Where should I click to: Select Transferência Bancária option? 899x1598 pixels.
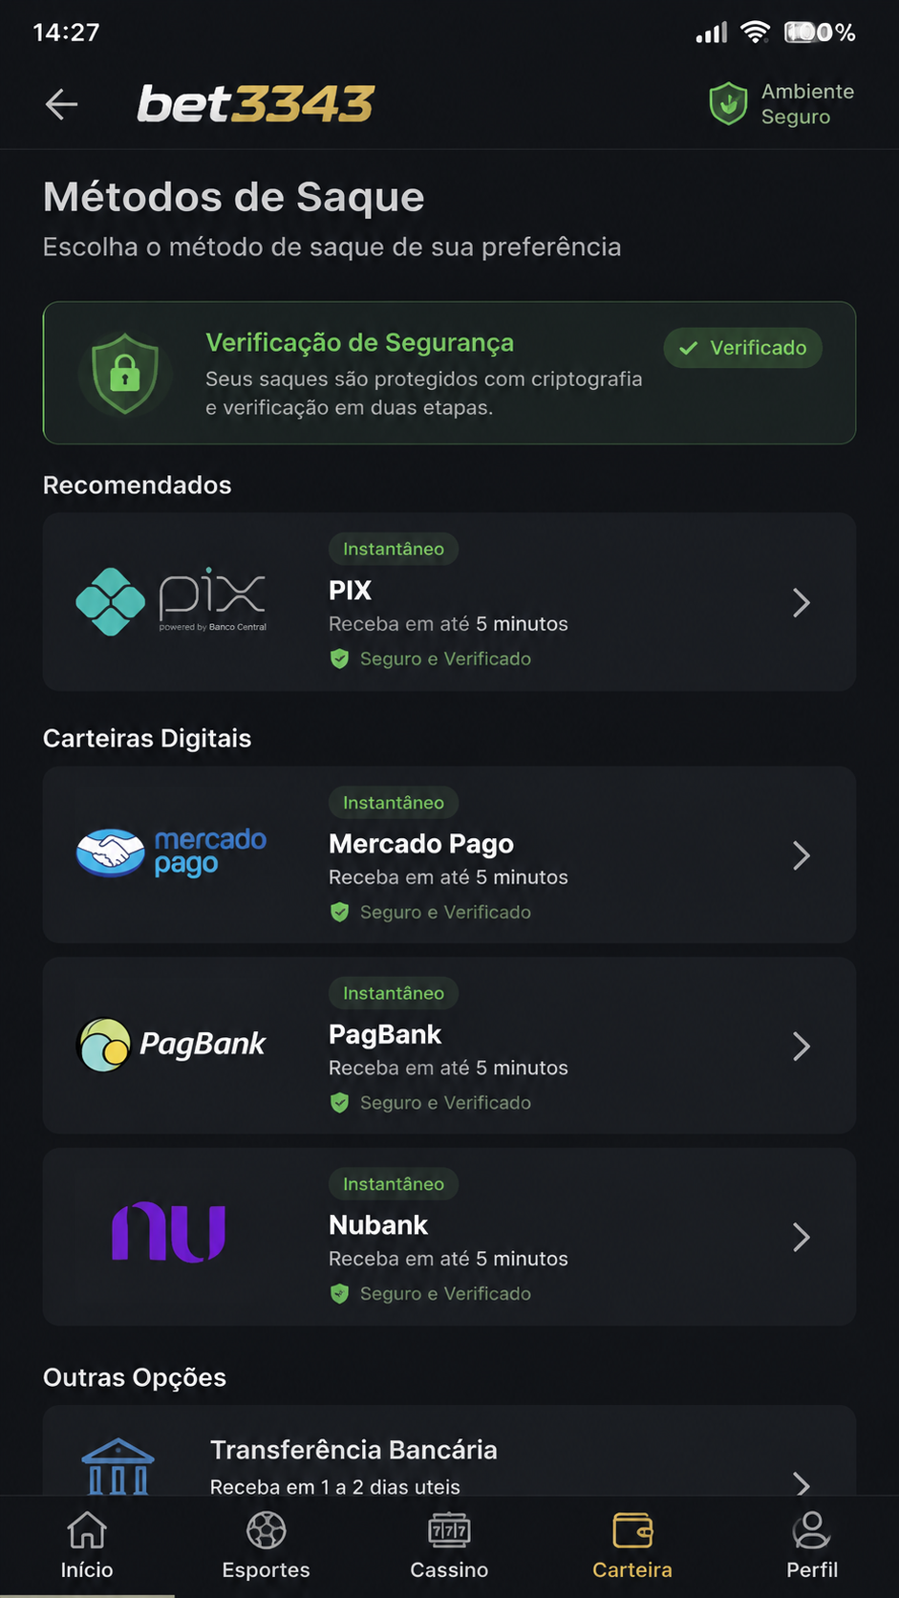pyautogui.click(x=449, y=1451)
